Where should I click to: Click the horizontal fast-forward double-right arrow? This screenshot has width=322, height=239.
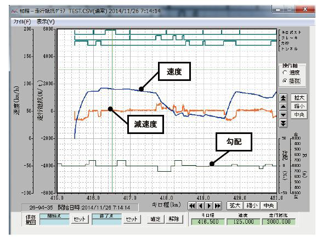point(217,206)
